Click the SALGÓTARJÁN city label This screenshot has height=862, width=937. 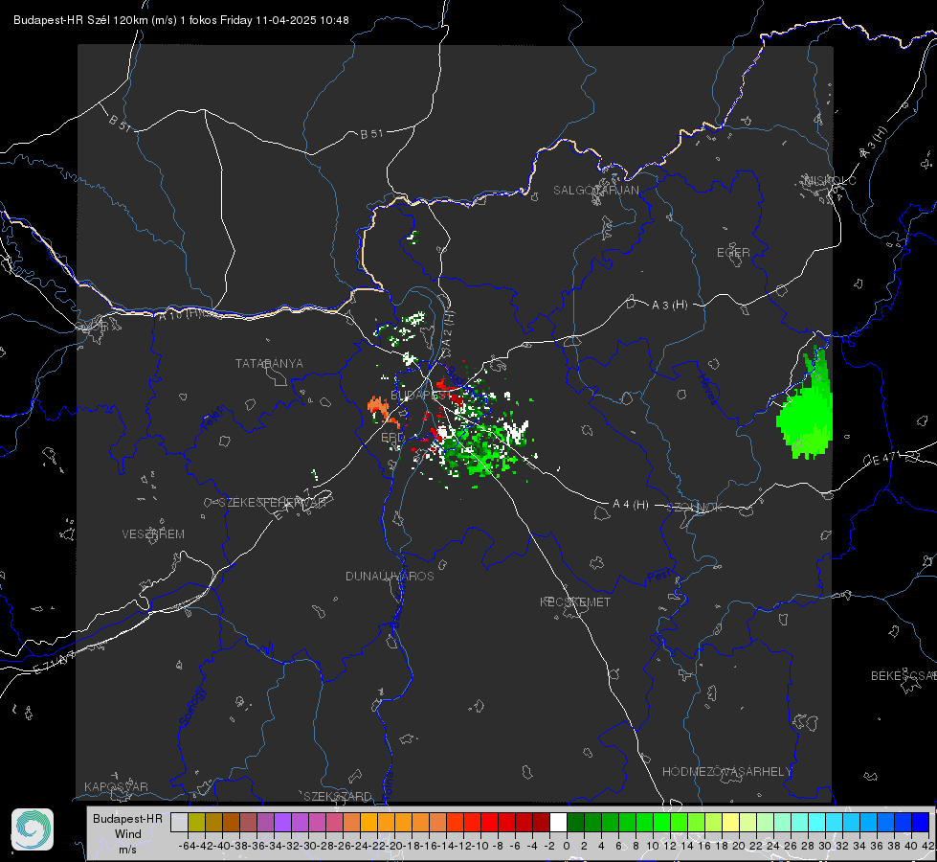pyautogui.click(x=595, y=191)
